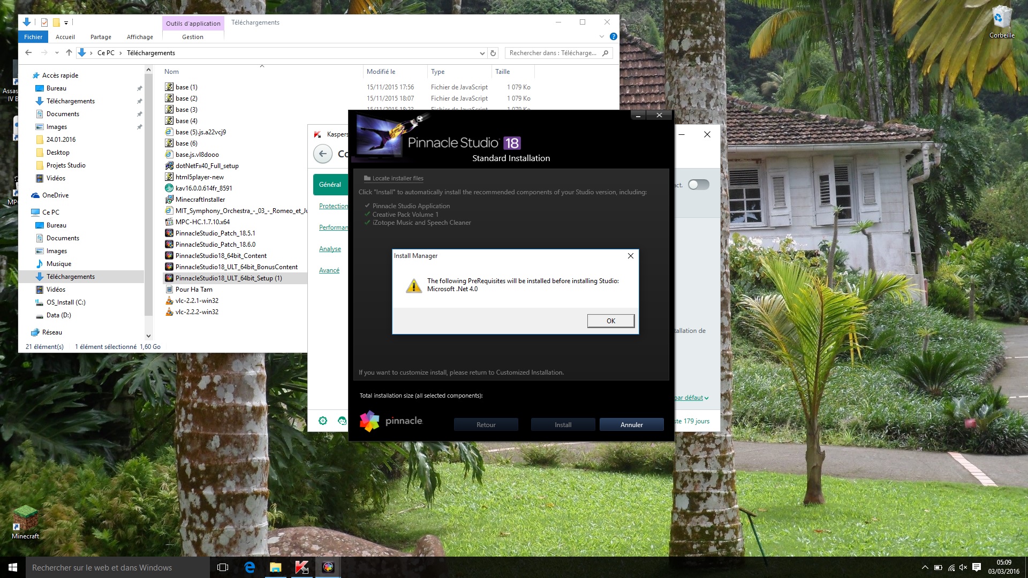Screen dimensions: 1028x578
Task: Click the Install button in Pinnacle installer
Action: click(x=563, y=424)
